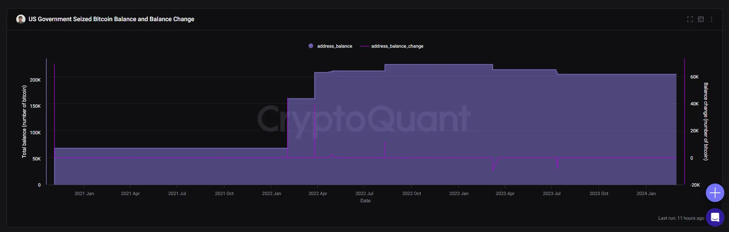Click the '2023 Jan' x-axis label
The image size is (729, 232).
coord(459,194)
